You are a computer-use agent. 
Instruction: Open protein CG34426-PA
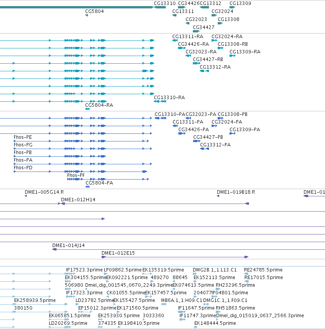(x=194, y=130)
